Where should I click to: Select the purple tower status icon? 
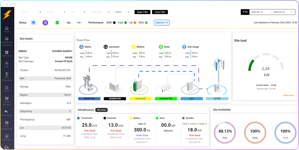click(45, 23)
